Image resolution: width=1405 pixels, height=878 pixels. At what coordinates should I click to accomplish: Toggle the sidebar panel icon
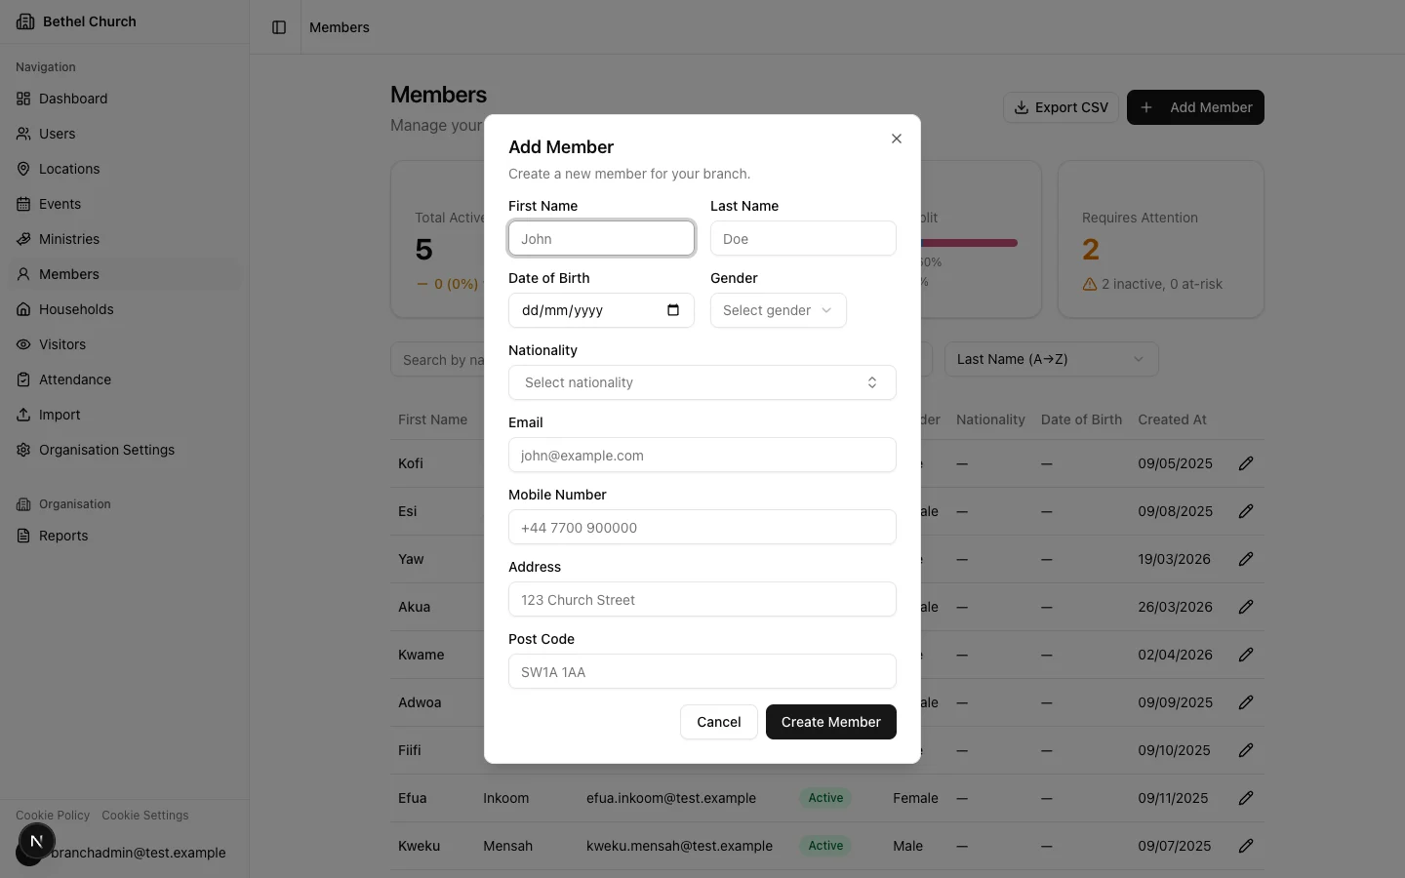point(279,27)
